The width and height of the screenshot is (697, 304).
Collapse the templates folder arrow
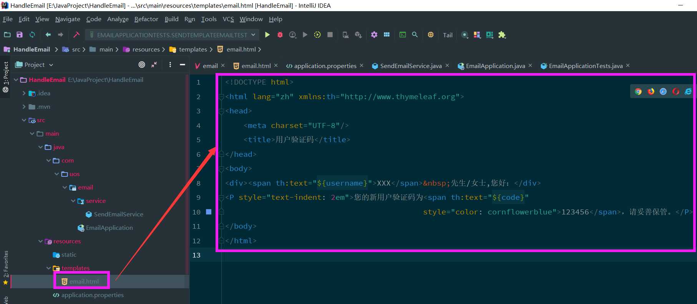48,268
